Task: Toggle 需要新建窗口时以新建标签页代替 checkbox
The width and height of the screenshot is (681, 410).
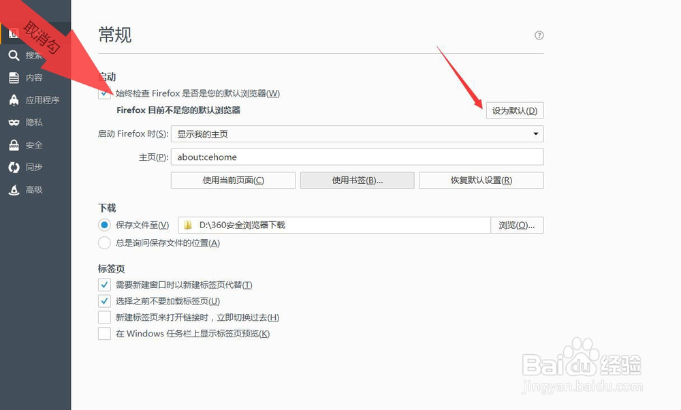Action: coord(104,285)
